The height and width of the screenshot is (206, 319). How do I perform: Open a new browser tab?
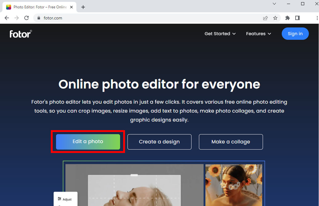pos(83,7)
